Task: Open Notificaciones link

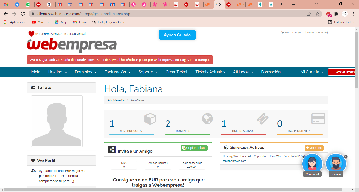Action: click(317, 33)
